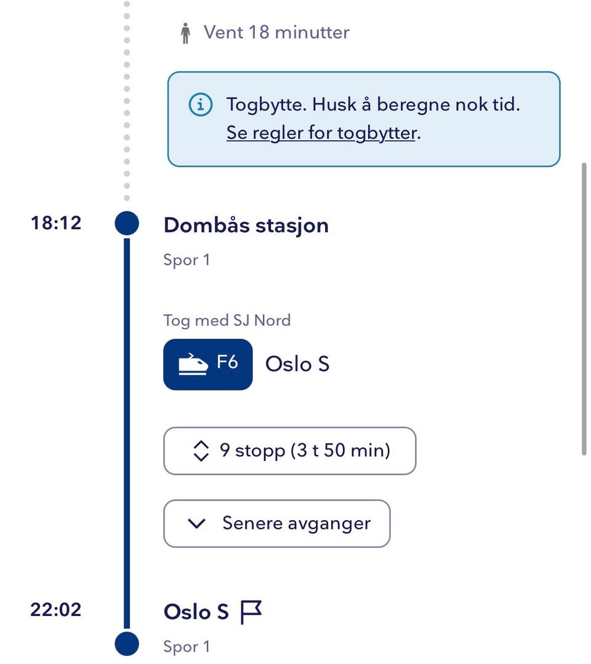The height and width of the screenshot is (664, 591).
Task: Click the Oslo S destination label next to F6
Action: coord(297,364)
